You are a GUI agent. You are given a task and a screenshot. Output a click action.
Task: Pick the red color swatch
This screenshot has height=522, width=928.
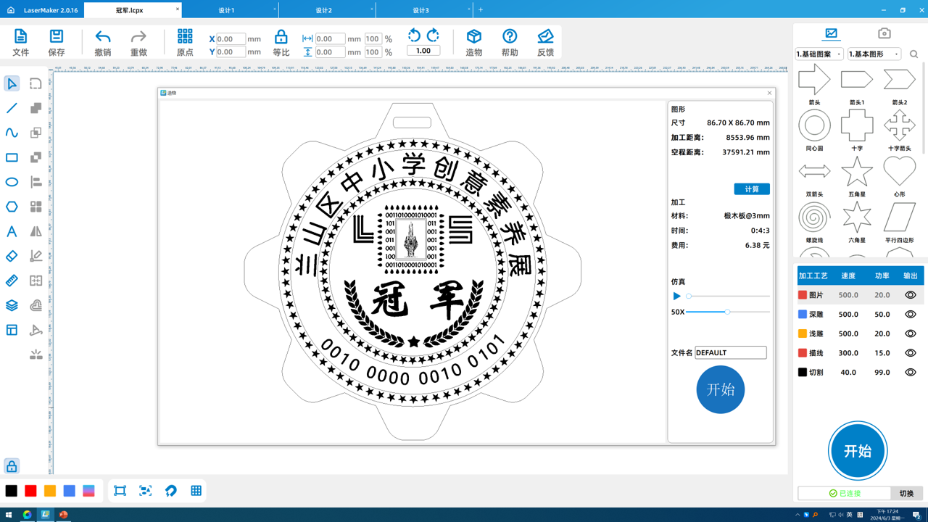tap(30, 491)
